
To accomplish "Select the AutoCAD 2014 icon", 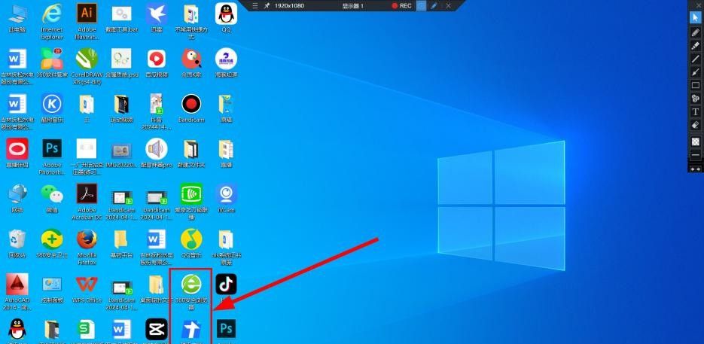I will 17,291.
